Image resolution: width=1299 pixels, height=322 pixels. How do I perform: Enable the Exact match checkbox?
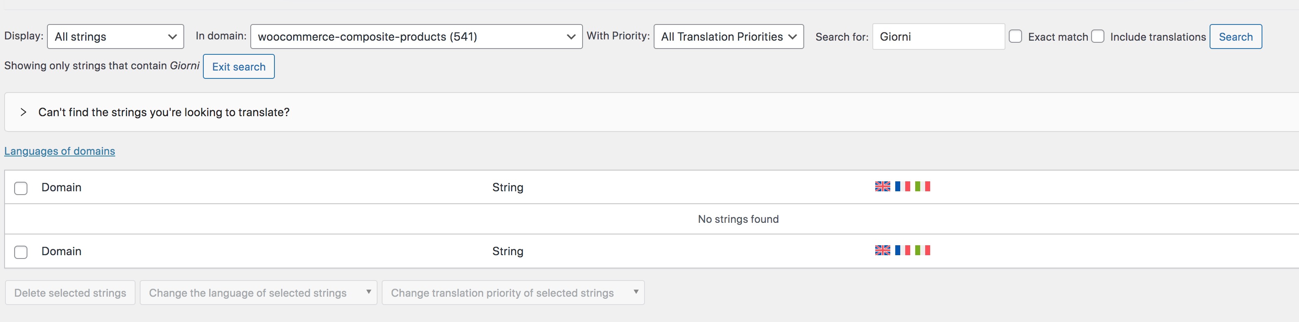pos(1015,37)
